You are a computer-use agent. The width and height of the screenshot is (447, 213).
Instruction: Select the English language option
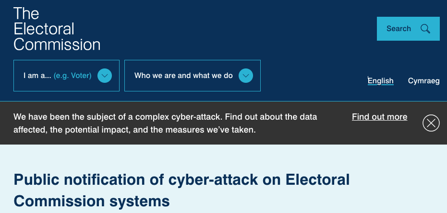(380, 81)
